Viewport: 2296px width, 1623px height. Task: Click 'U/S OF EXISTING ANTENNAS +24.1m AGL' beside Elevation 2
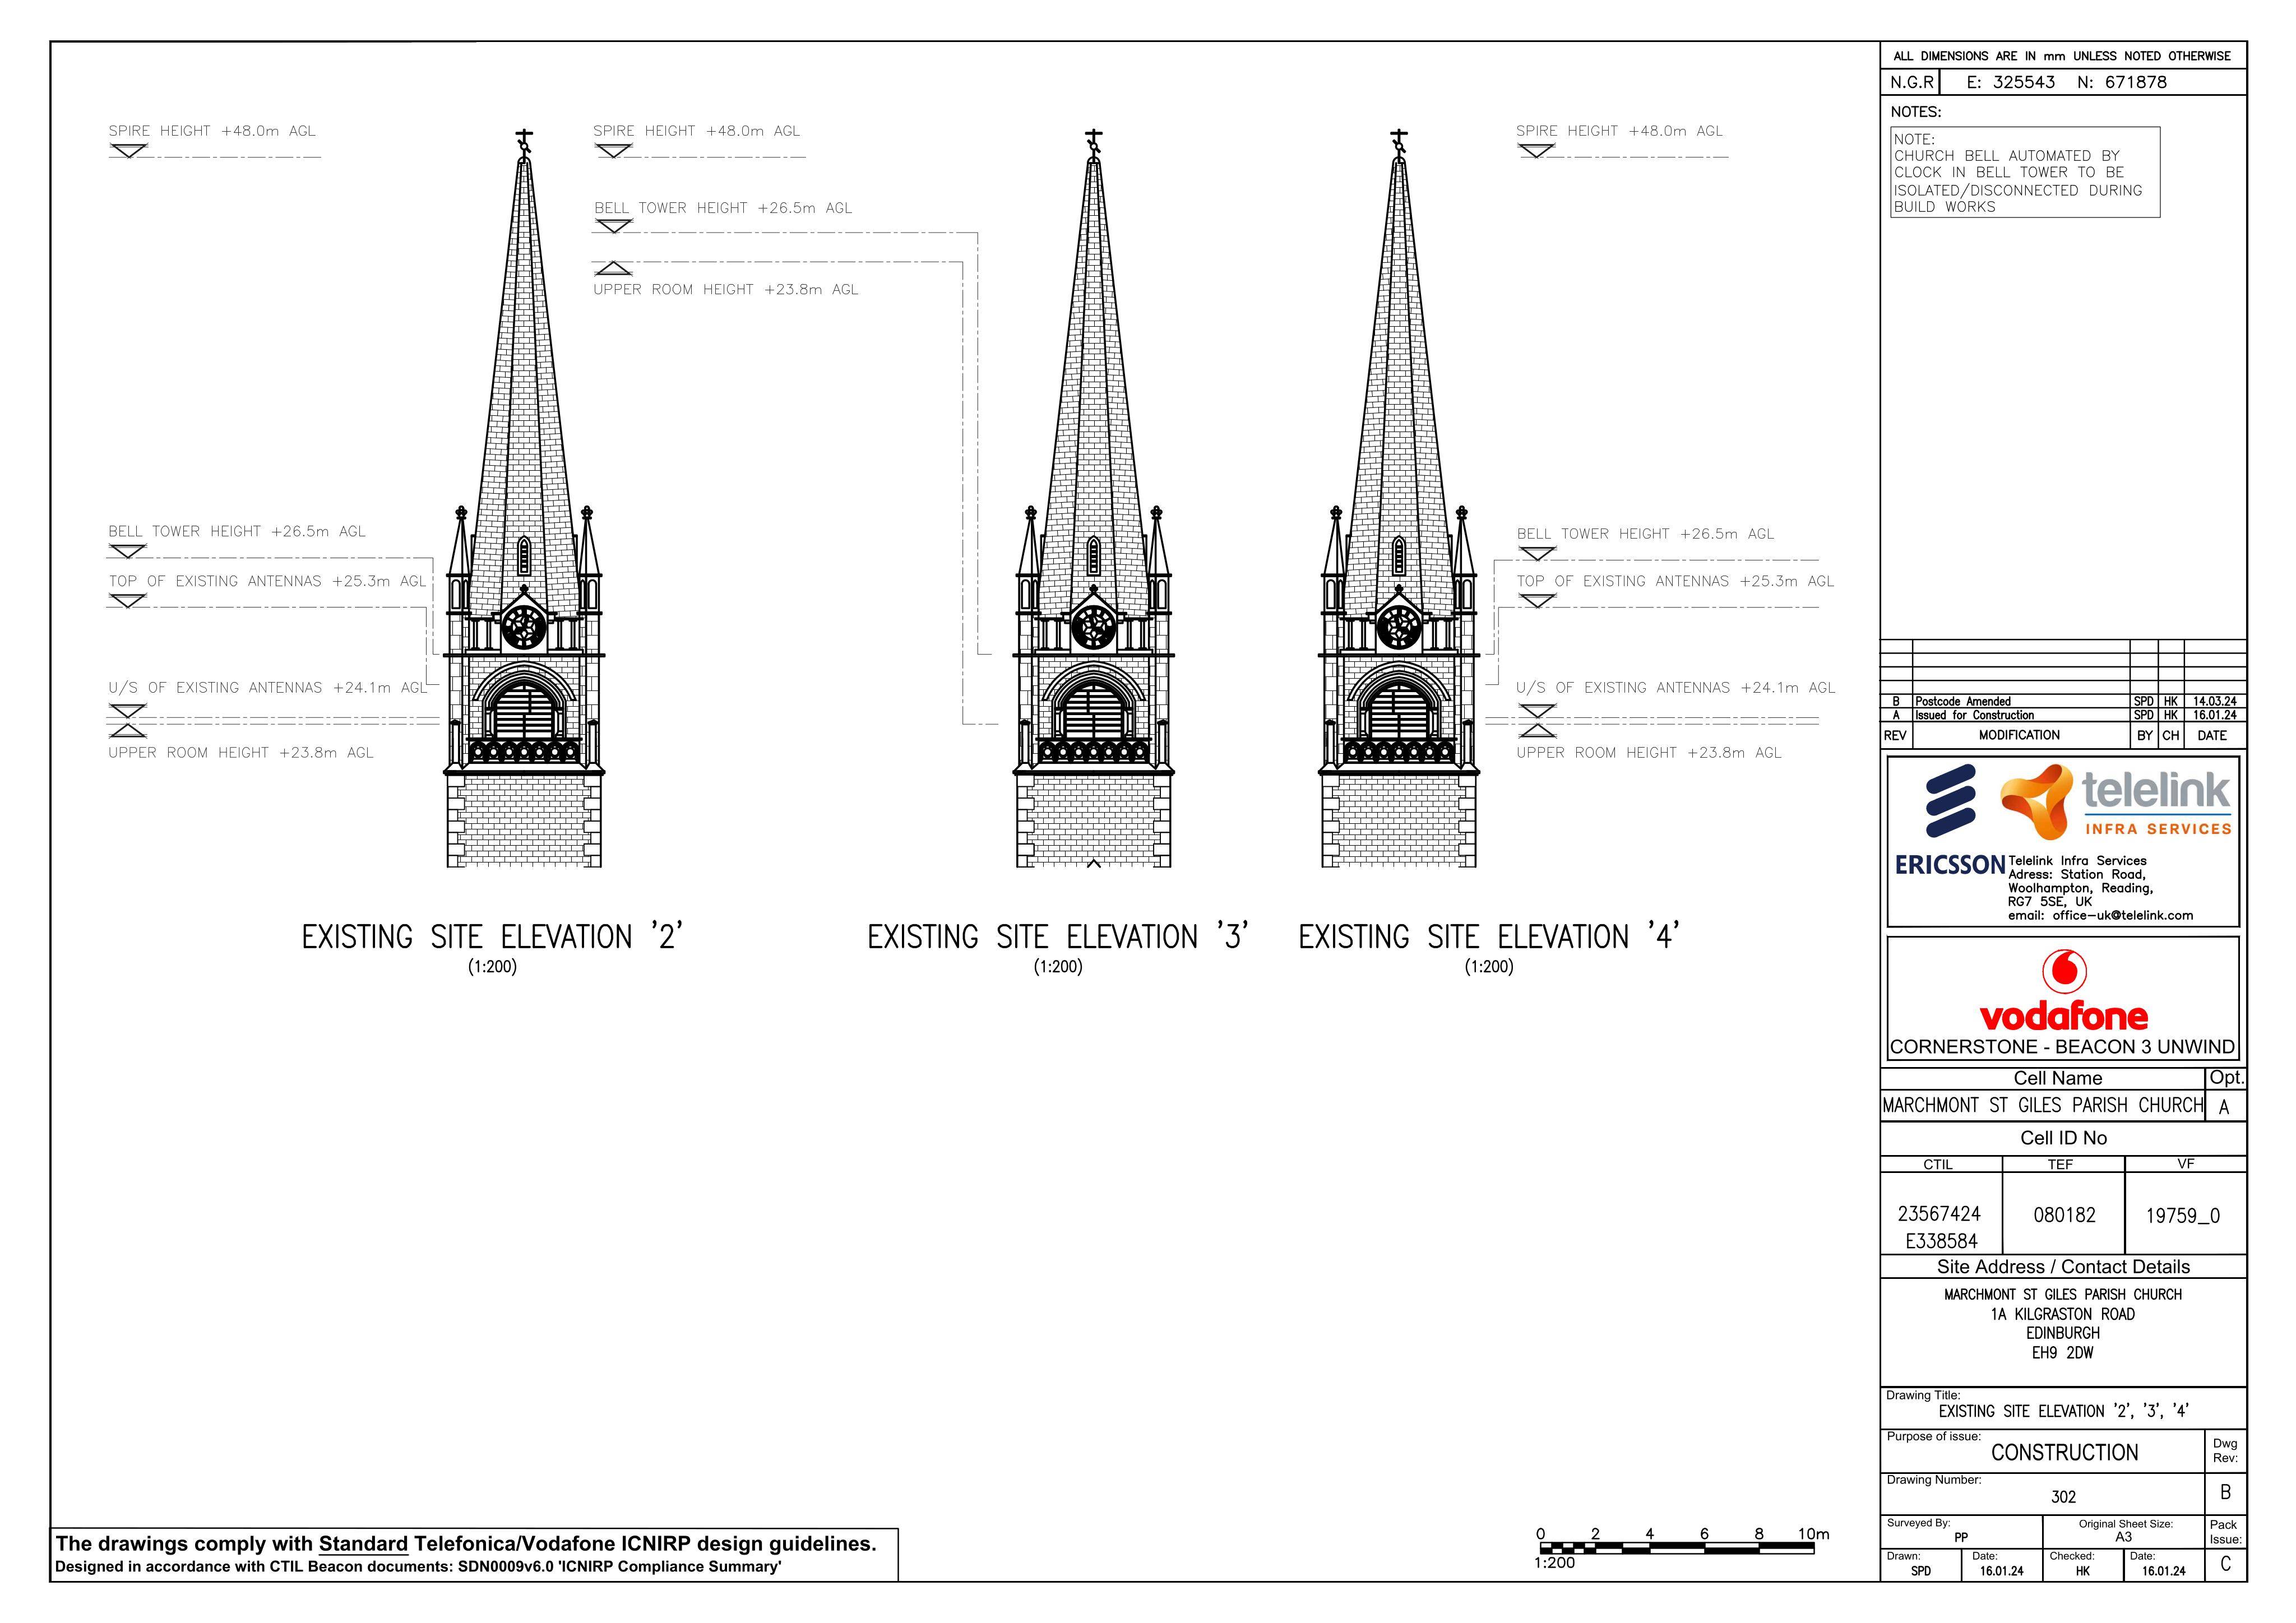coord(267,688)
